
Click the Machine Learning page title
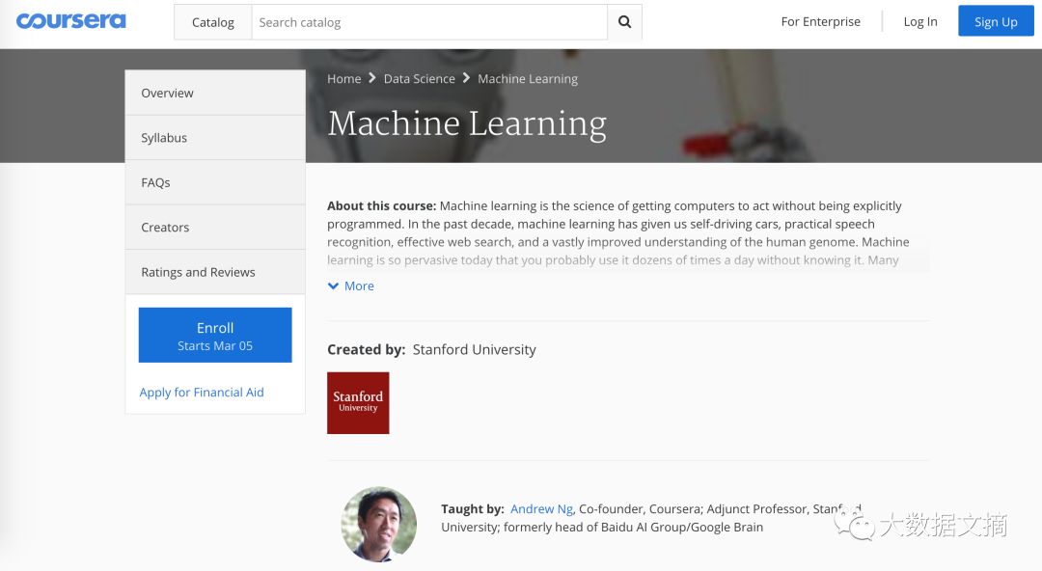point(467,123)
